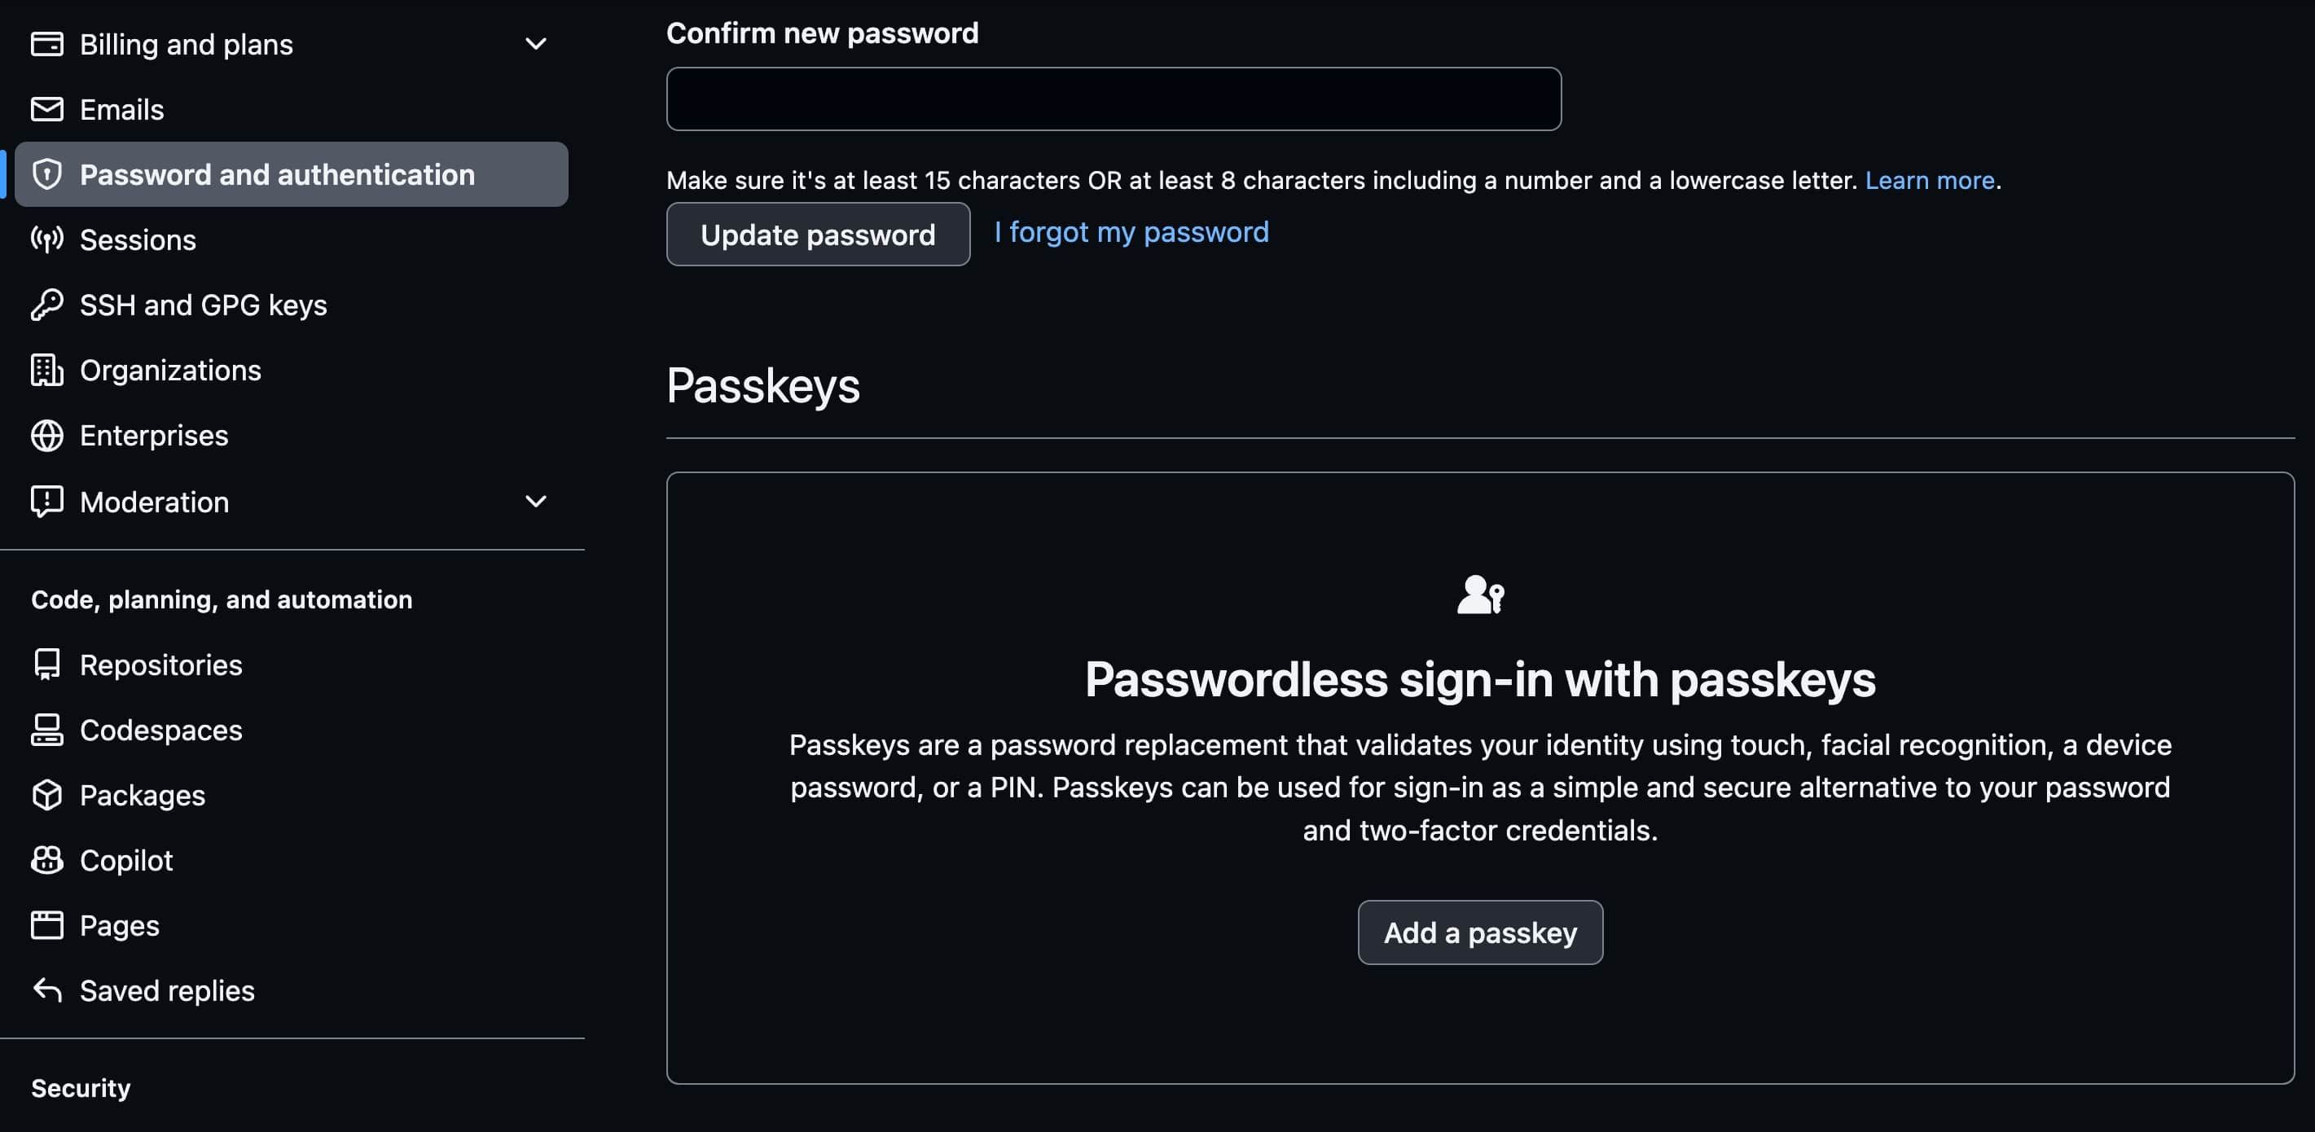Image resolution: width=2315 pixels, height=1132 pixels.
Task: Click the passkey person icon above the heading
Action: pos(1479,595)
